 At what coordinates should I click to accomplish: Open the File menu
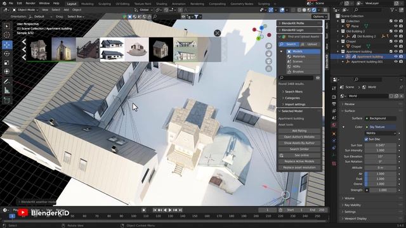click(x=11, y=3)
